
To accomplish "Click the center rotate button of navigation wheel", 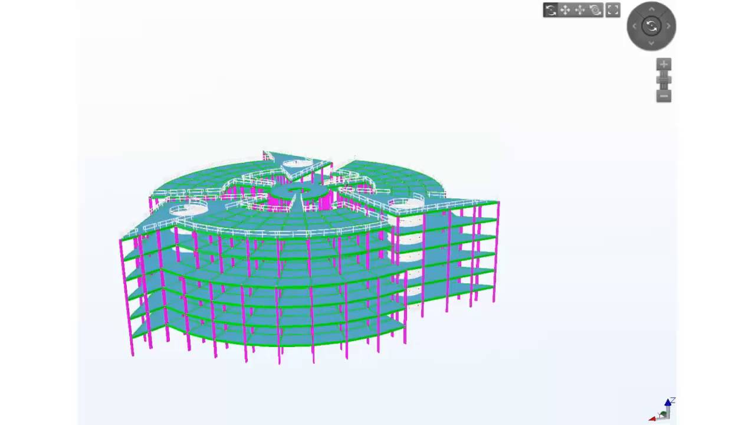I will [x=652, y=26].
